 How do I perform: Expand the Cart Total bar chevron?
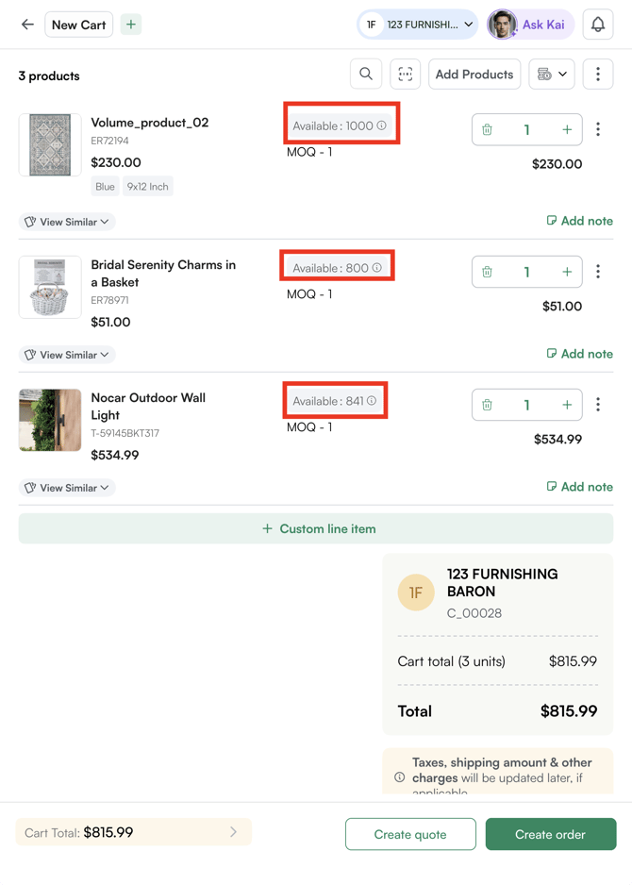pos(235,831)
